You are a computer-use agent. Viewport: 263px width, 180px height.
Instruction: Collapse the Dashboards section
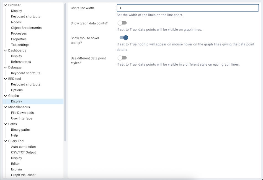coord(5,50)
